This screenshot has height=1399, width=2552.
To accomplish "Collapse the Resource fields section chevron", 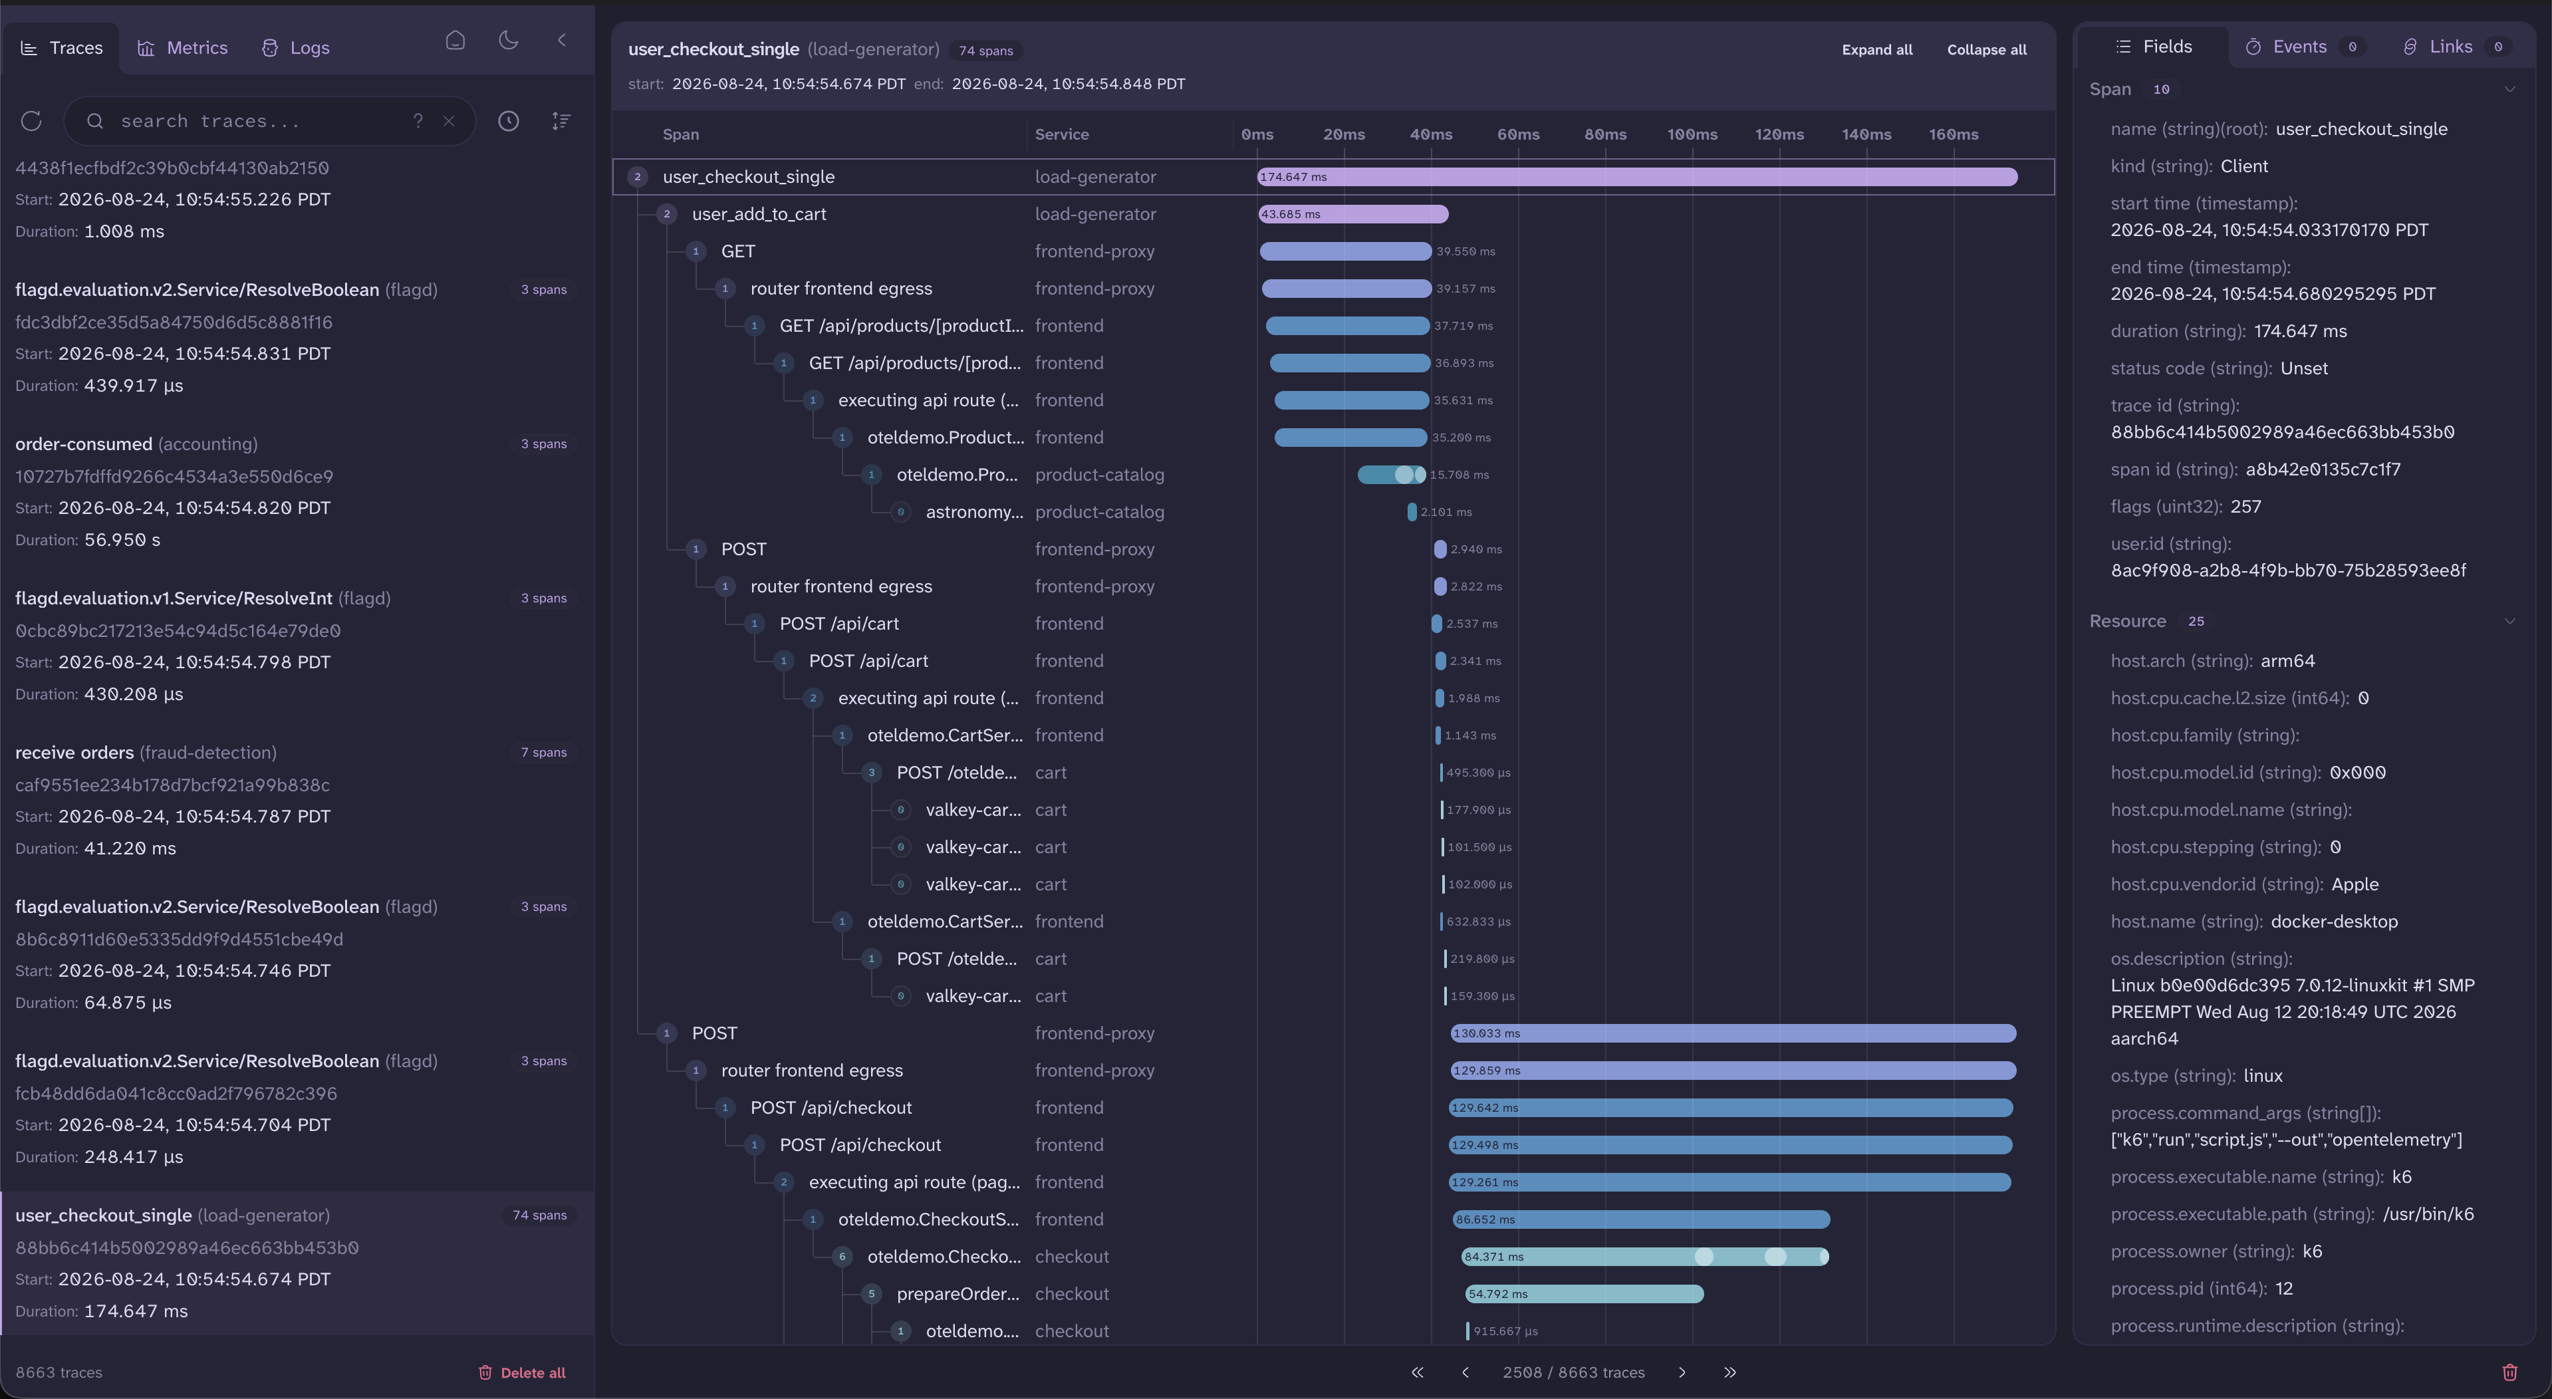I will (2509, 621).
